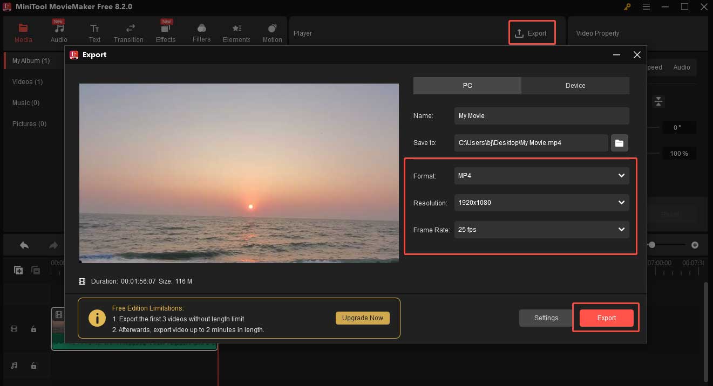Open the Effects tab
Viewport: 713px width, 386px height.
(x=166, y=33)
